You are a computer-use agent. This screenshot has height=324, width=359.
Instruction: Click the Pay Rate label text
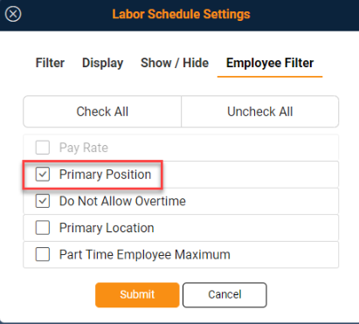pyautogui.click(x=84, y=148)
